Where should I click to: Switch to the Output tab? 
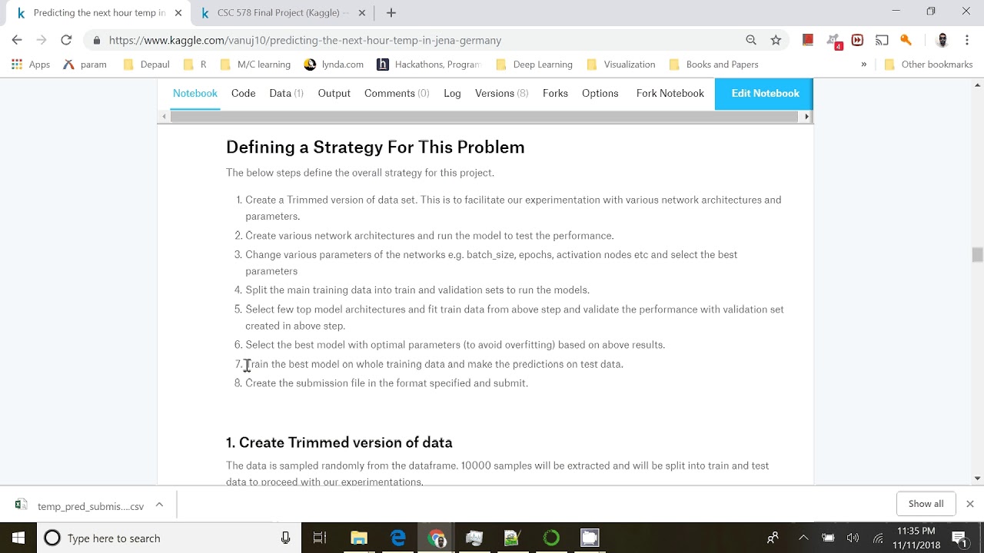pos(334,93)
